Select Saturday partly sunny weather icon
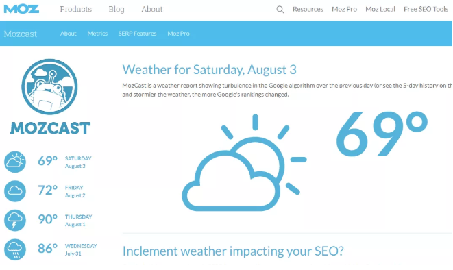 tap(15, 162)
